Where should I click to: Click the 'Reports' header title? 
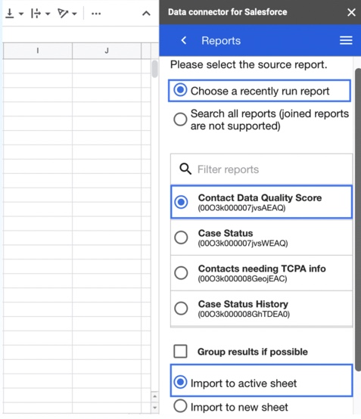coord(221,41)
